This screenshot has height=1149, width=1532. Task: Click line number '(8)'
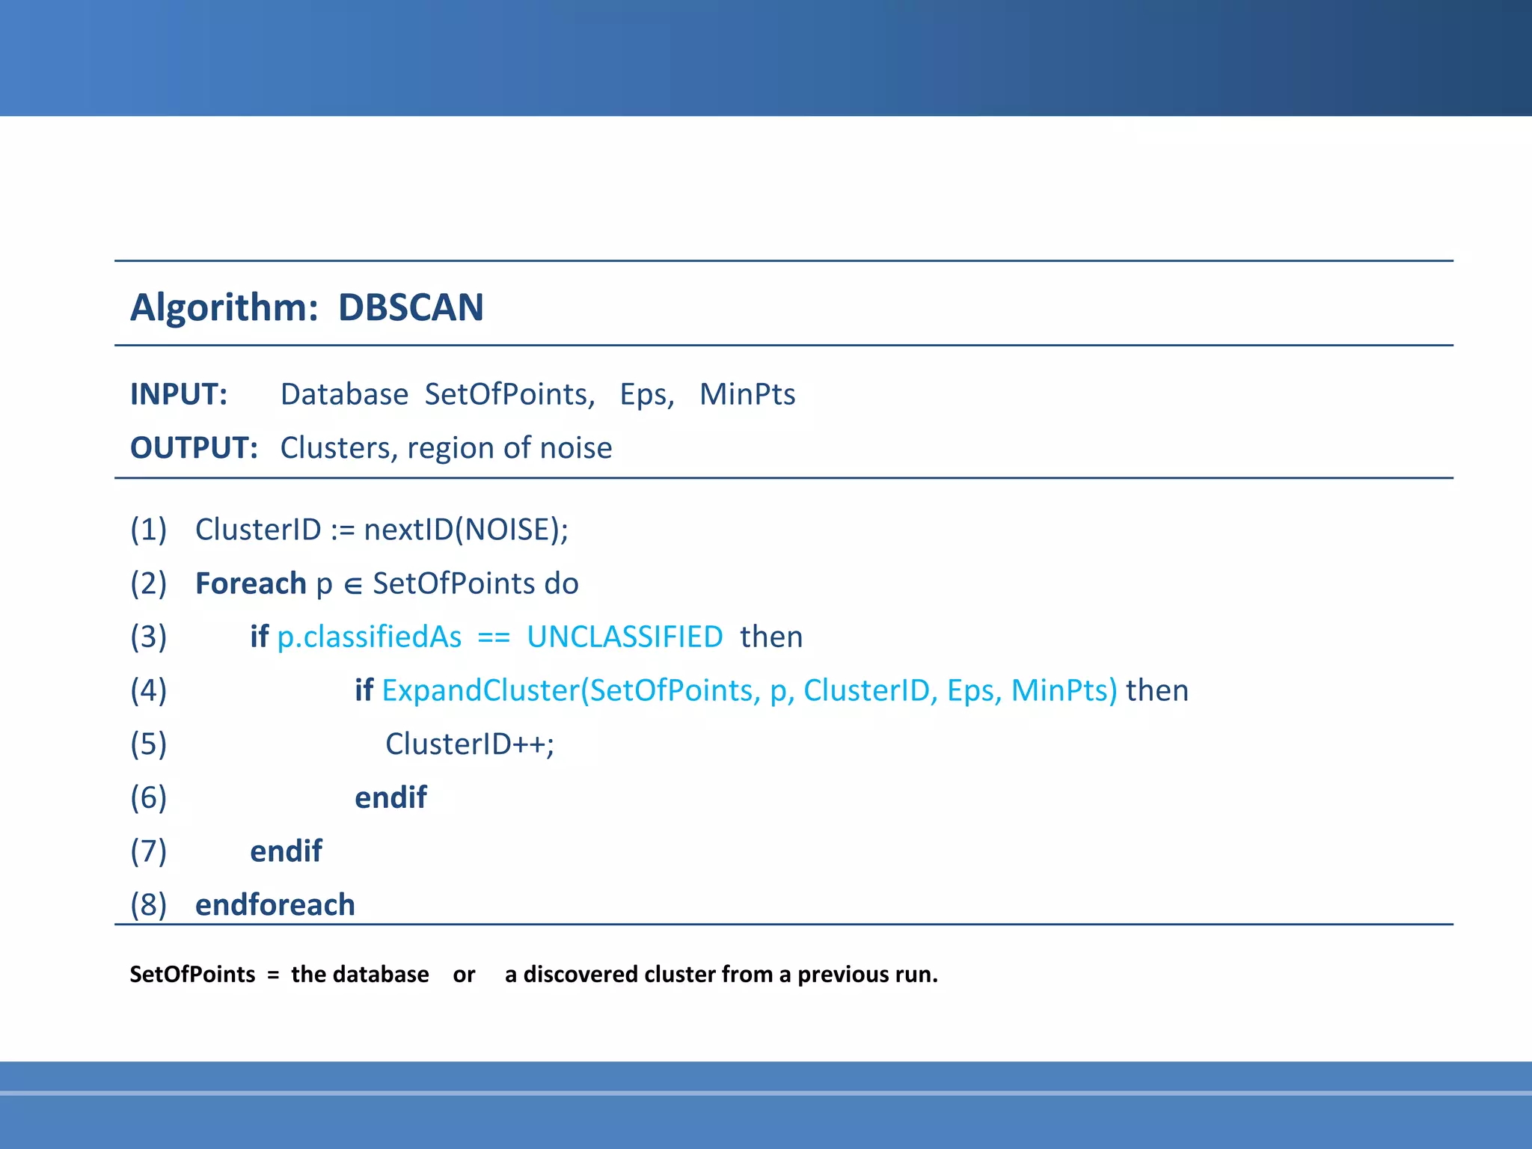pyautogui.click(x=149, y=905)
